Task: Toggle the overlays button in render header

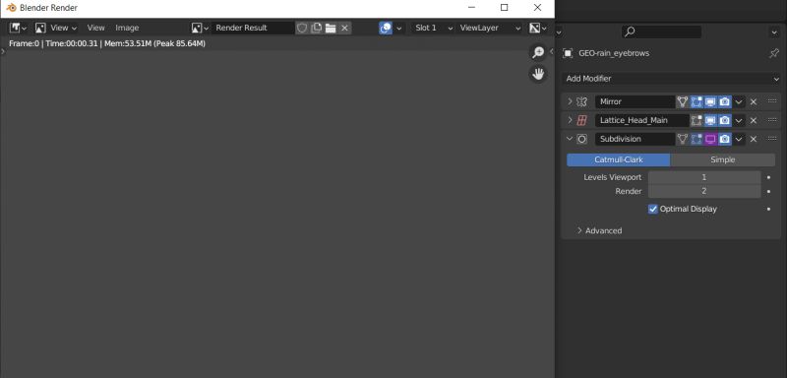Action: (x=386, y=29)
